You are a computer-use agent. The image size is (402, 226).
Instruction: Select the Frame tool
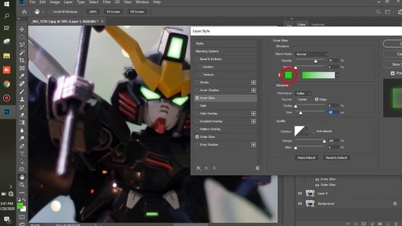(x=22, y=68)
